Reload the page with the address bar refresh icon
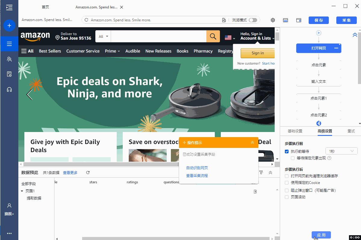The width and height of the screenshot is (361, 240). [x=86, y=20]
